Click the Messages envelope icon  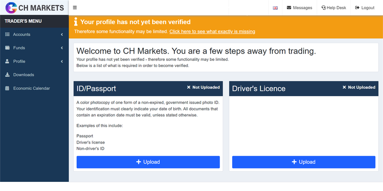[289, 8]
